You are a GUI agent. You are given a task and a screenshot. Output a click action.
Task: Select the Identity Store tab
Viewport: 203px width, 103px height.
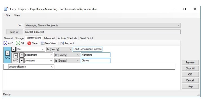34,38
